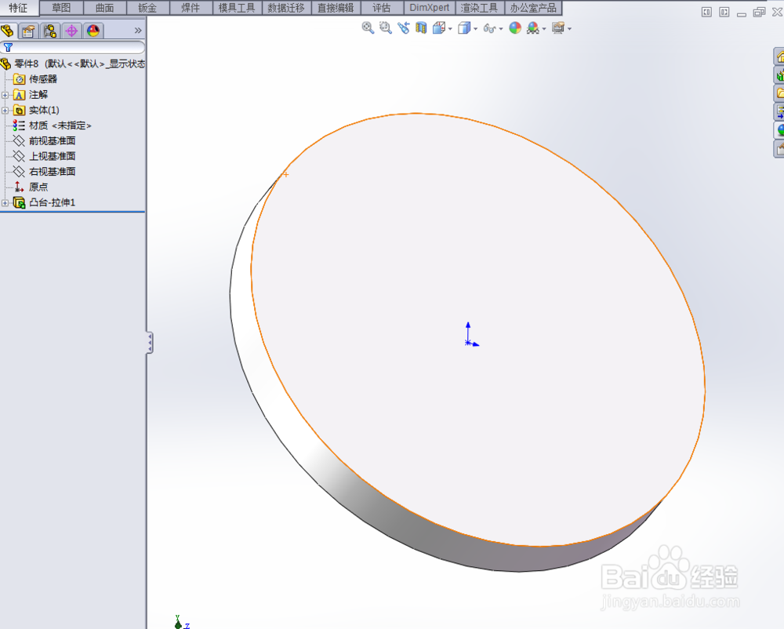This screenshot has width=784, height=629.
Task: Click the tile windows right button
Action: pos(724,12)
